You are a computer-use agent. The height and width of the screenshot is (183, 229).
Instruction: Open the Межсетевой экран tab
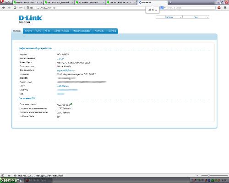tap(82, 31)
